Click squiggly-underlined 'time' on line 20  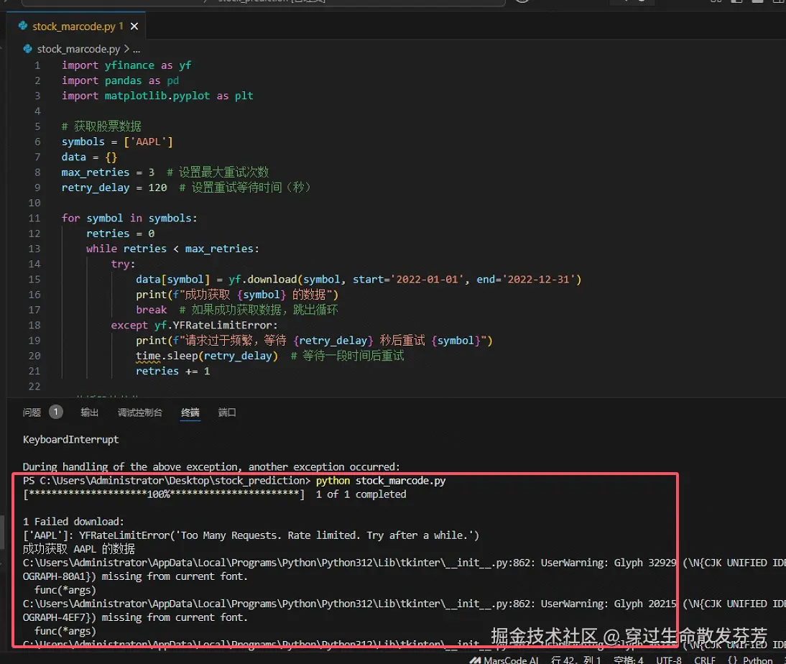coord(148,356)
